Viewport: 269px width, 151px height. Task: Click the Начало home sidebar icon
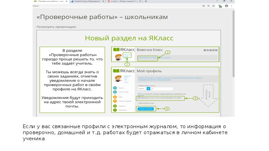point(115,88)
